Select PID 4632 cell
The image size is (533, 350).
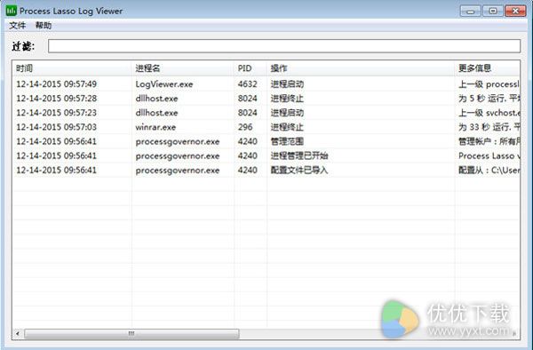[x=248, y=84]
